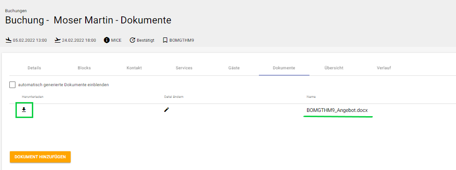Enable automatisch generierte Dokumente einblenden checkbox
This screenshot has height=170, width=456.
[12, 85]
